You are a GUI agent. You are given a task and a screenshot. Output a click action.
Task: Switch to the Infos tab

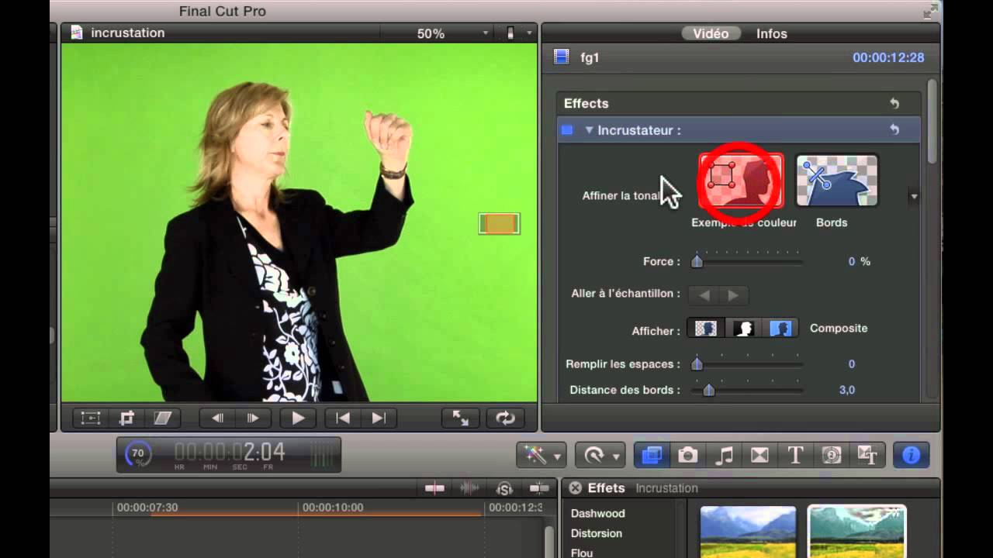(772, 33)
